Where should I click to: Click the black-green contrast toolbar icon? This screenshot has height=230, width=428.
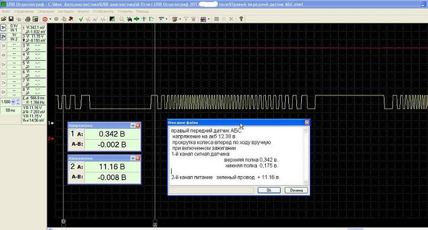tap(113, 19)
